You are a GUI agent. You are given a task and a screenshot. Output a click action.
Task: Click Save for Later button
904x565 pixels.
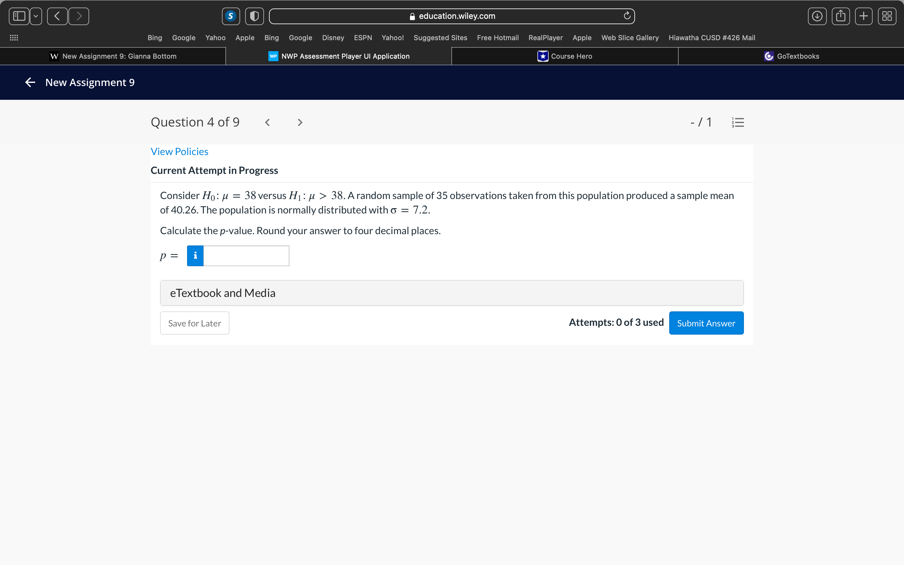[194, 323]
